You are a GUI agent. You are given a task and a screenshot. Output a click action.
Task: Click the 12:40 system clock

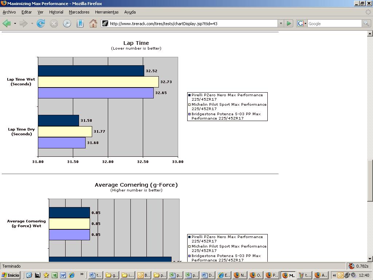(364, 276)
